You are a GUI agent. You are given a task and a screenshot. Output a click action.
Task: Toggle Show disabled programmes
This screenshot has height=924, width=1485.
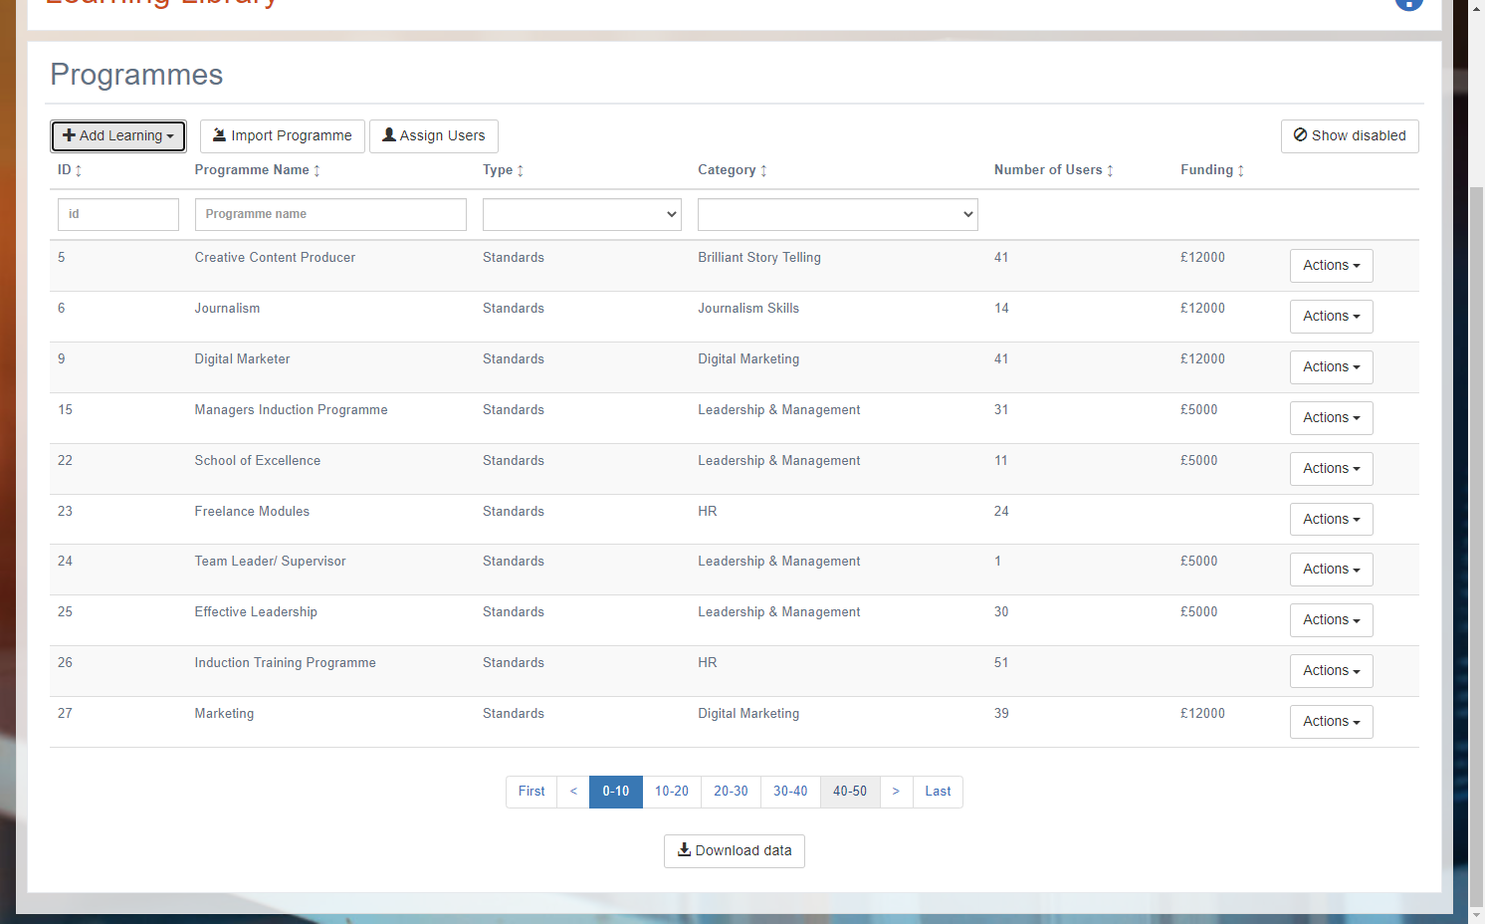(1350, 135)
